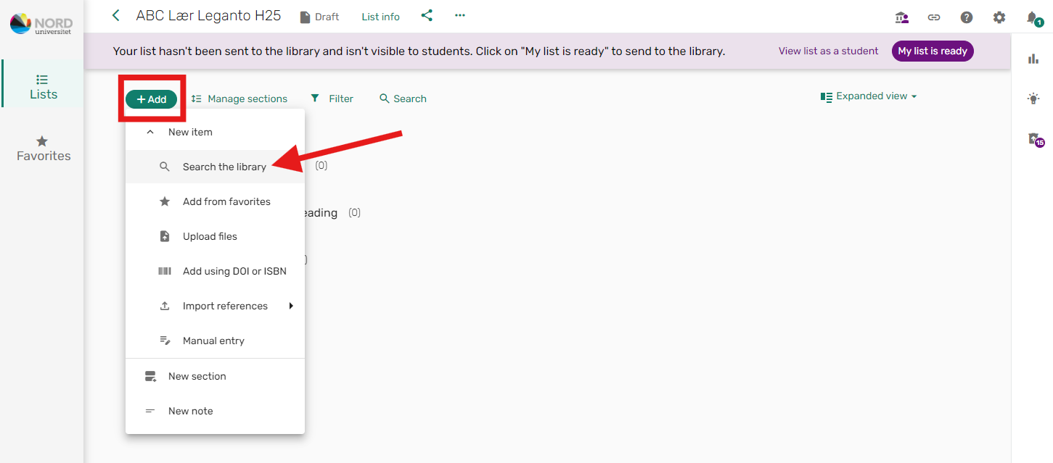
Task: Click the Nord universitet logo
Action: click(41, 23)
